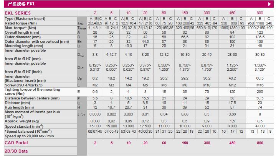This screenshot has width=276, height=161.
Task: Open CAD Portal link for size 300
Action: [207, 143]
